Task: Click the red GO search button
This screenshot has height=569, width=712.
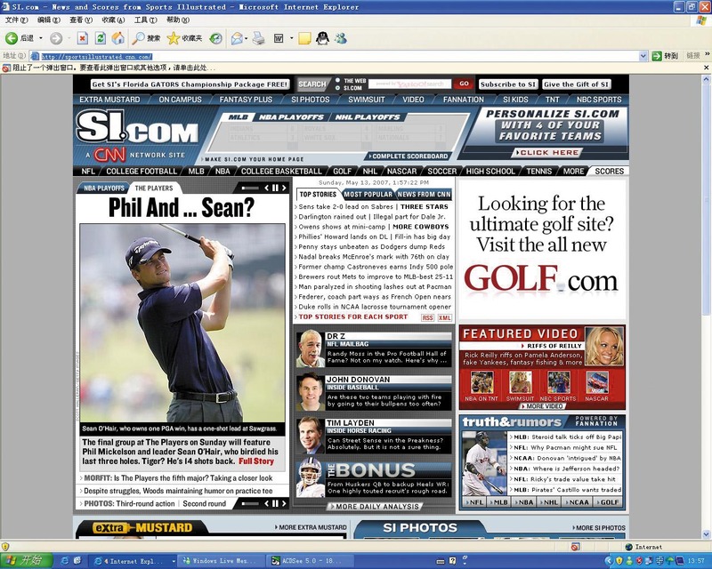Action: pos(464,84)
